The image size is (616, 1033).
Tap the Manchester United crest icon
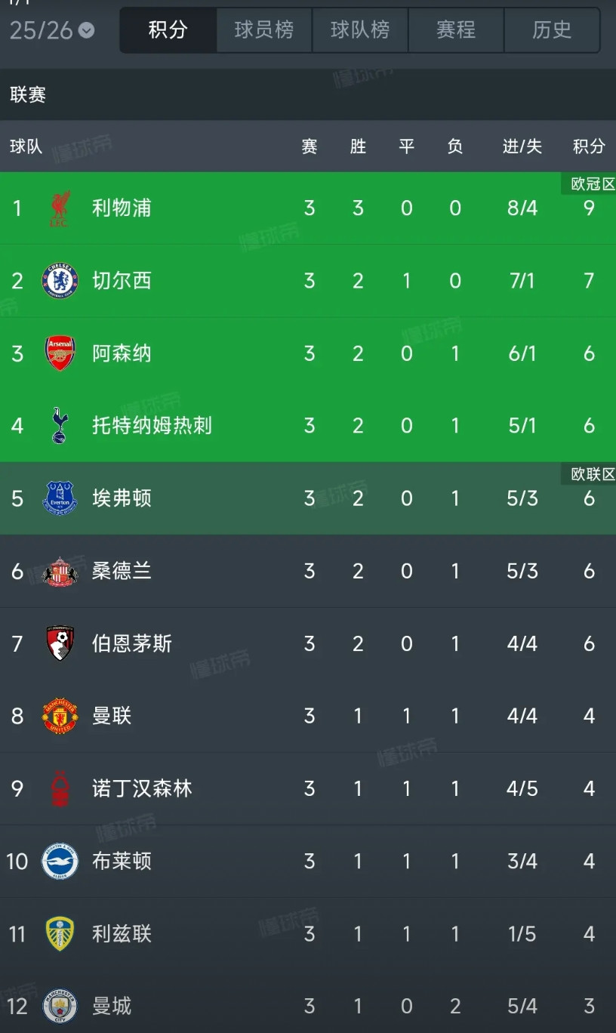60,716
